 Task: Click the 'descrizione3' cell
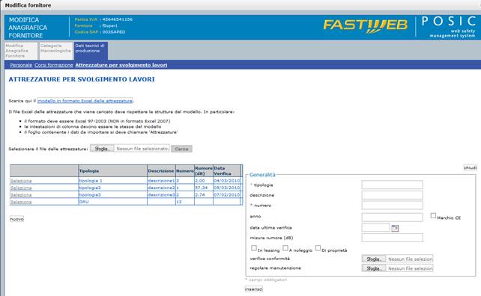click(161, 195)
